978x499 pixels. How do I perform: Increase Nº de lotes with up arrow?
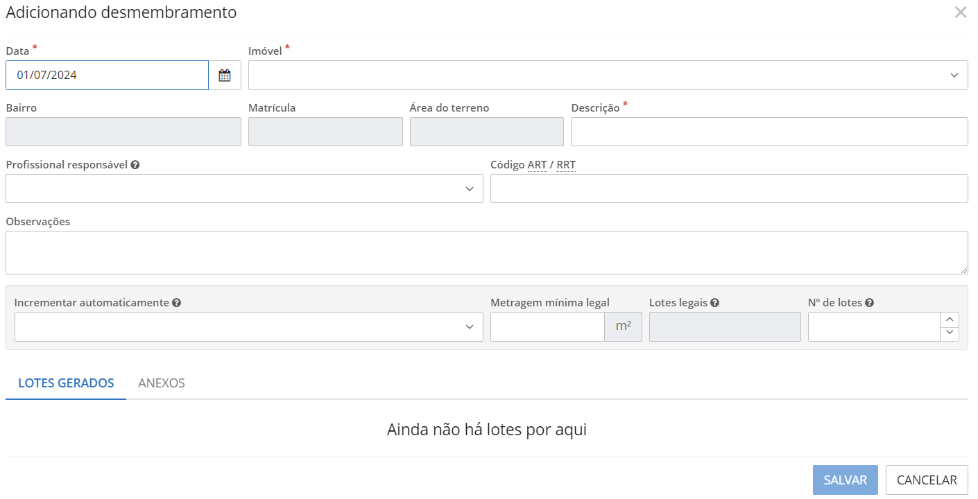[x=950, y=319]
